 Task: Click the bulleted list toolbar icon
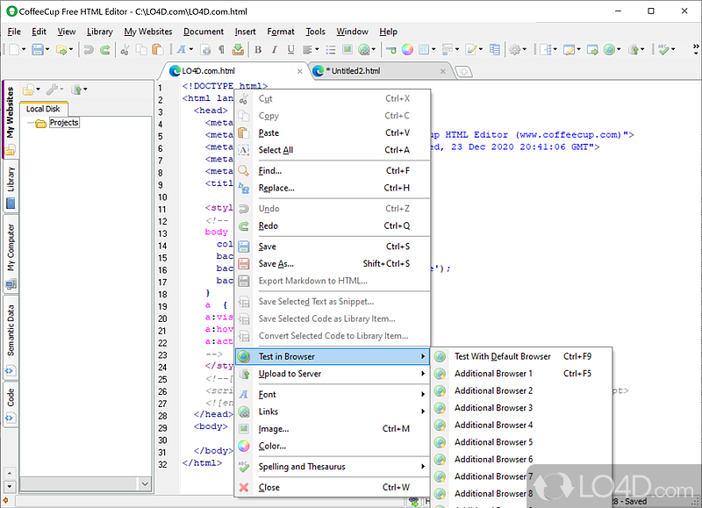coord(331,49)
